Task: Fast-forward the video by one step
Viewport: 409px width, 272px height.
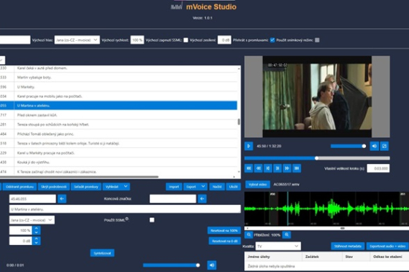Action: (x=287, y=168)
